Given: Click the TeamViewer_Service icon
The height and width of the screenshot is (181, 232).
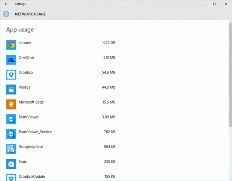Looking at the screenshot, I should pos(11,134).
